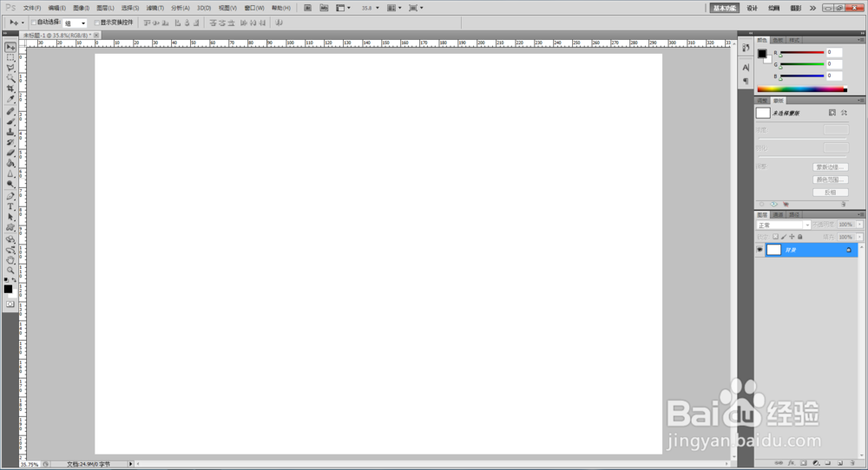The height and width of the screenshot is (470, 868).
Task: Switch to the 色板 swatches tab
Action: [778, 40]
